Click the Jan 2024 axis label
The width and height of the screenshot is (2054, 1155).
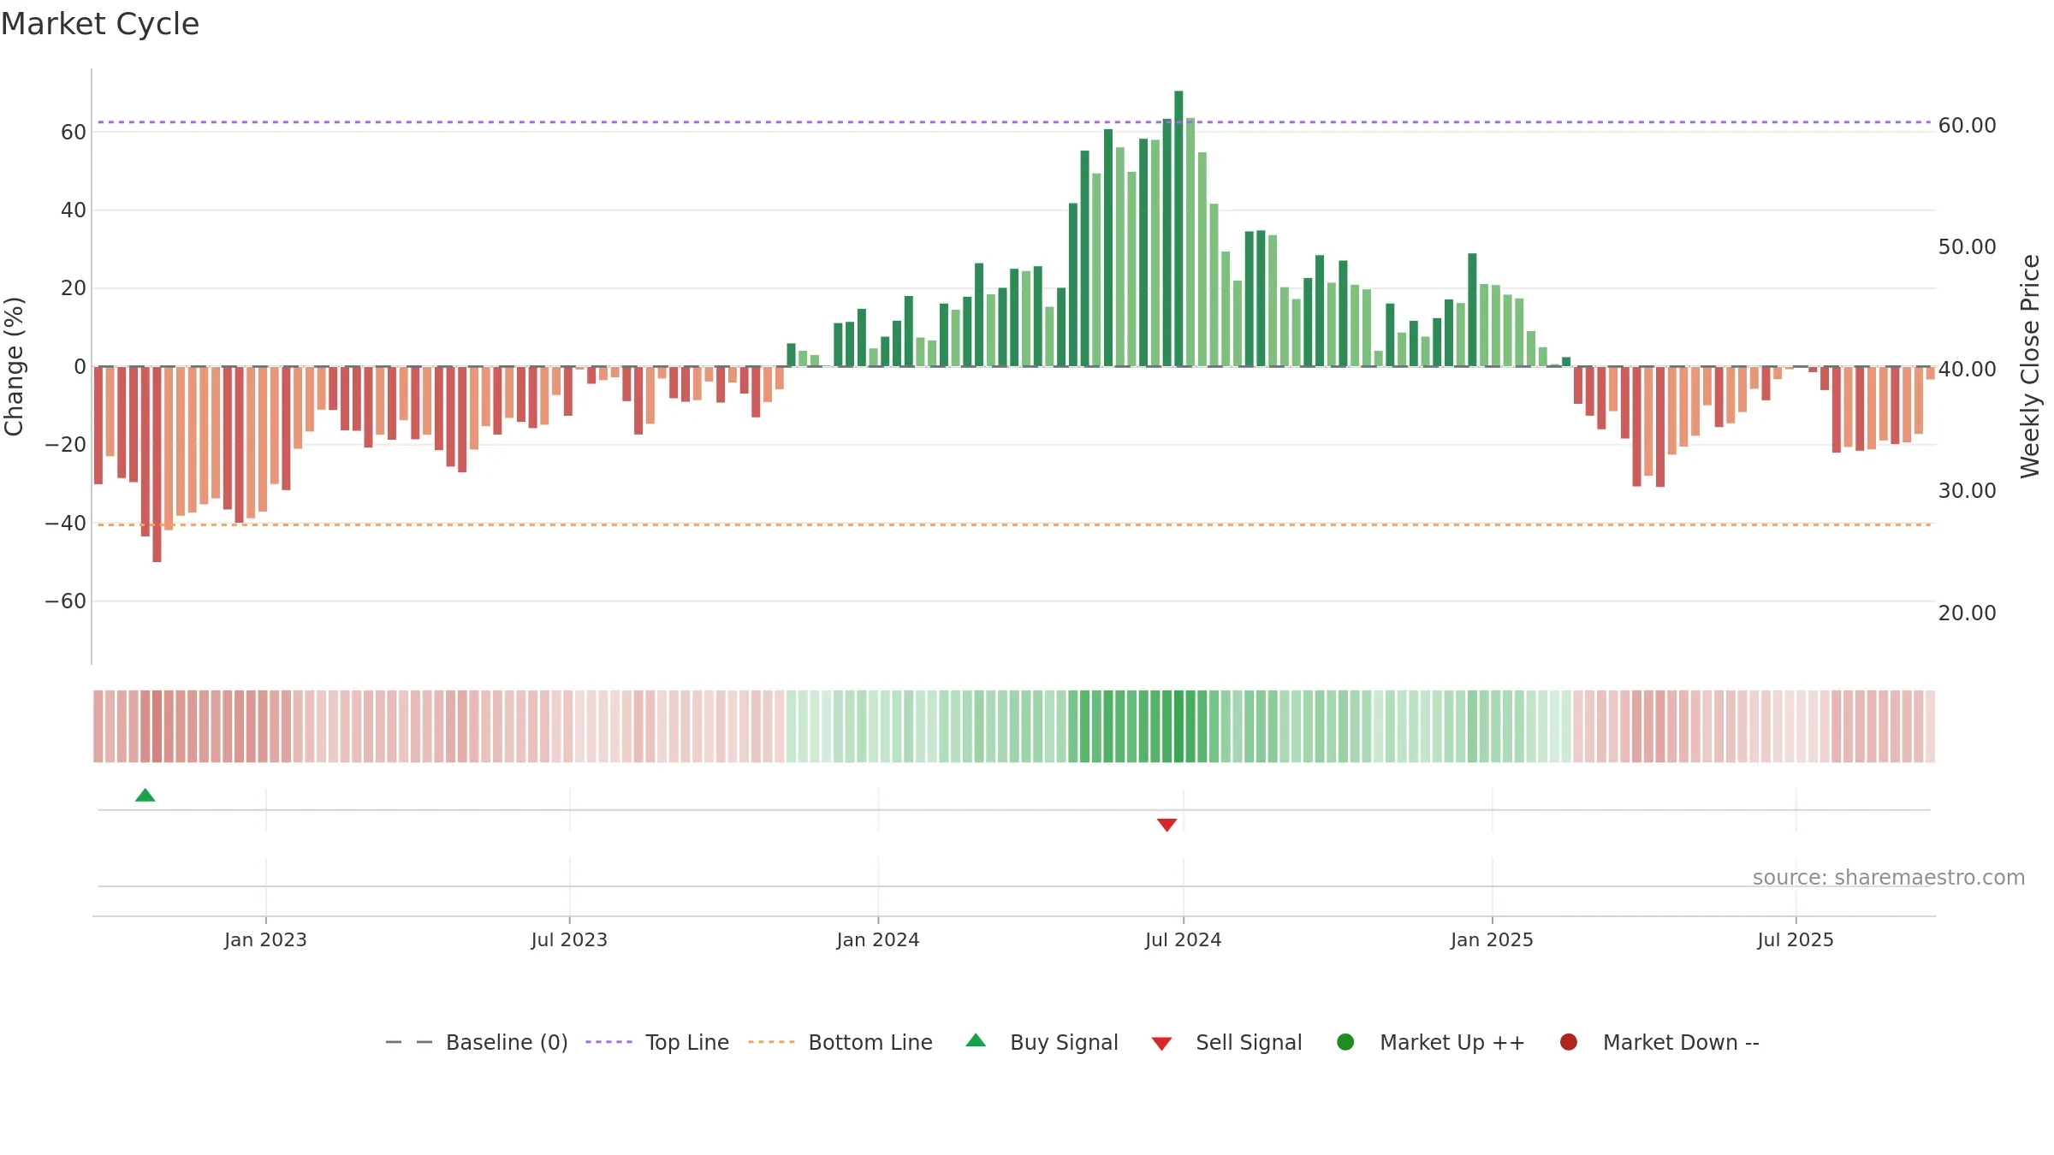click(878, 939)
